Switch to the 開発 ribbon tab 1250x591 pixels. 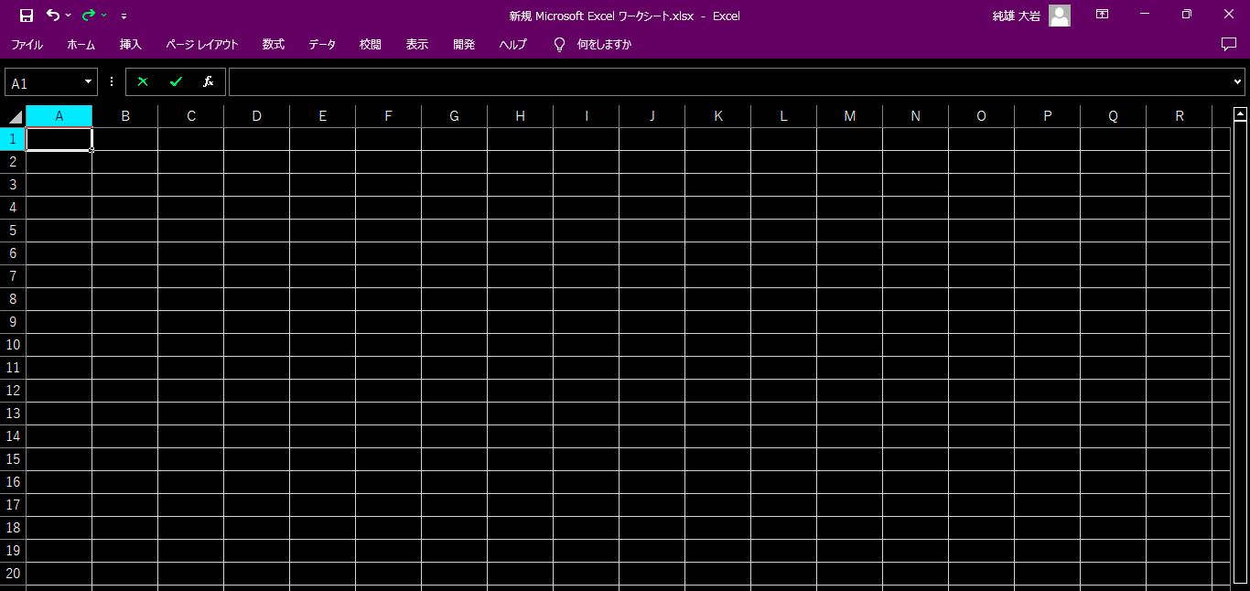click(464, 44)
